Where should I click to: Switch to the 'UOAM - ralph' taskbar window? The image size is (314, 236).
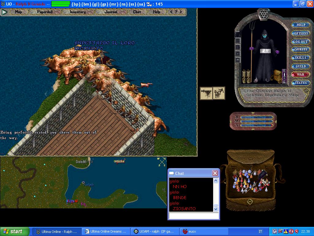(x=155, y=232)
